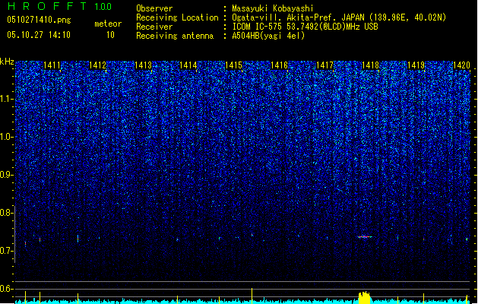Screen dimensions: 478x304
Task: Click the tall yellow spike below 1415
Action: (252, 296)
